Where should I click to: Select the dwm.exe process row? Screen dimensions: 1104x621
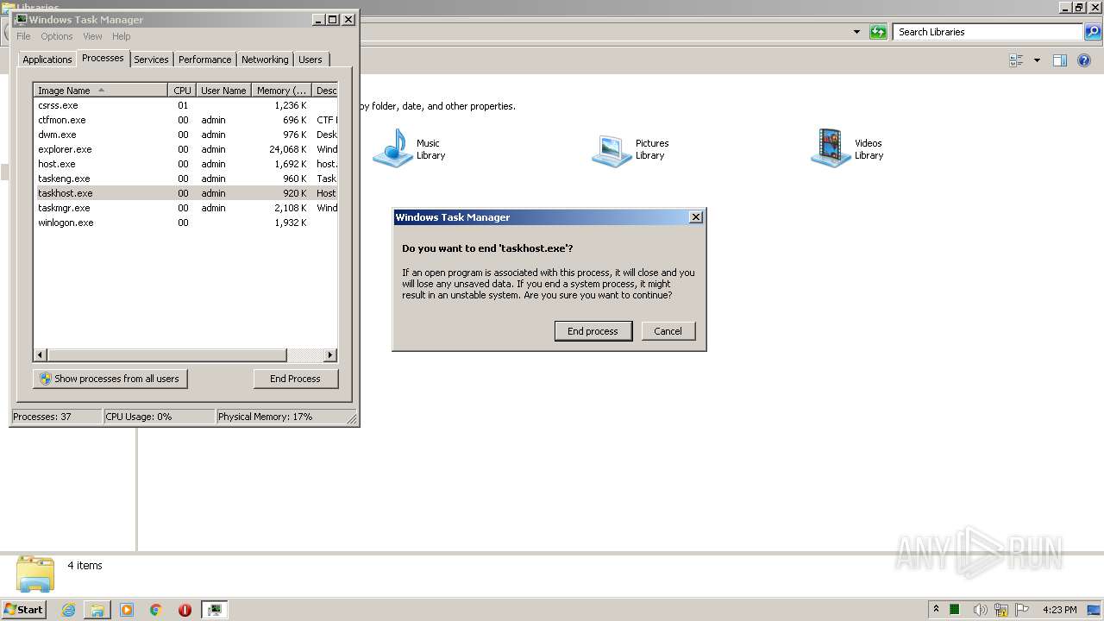point(185,135)
